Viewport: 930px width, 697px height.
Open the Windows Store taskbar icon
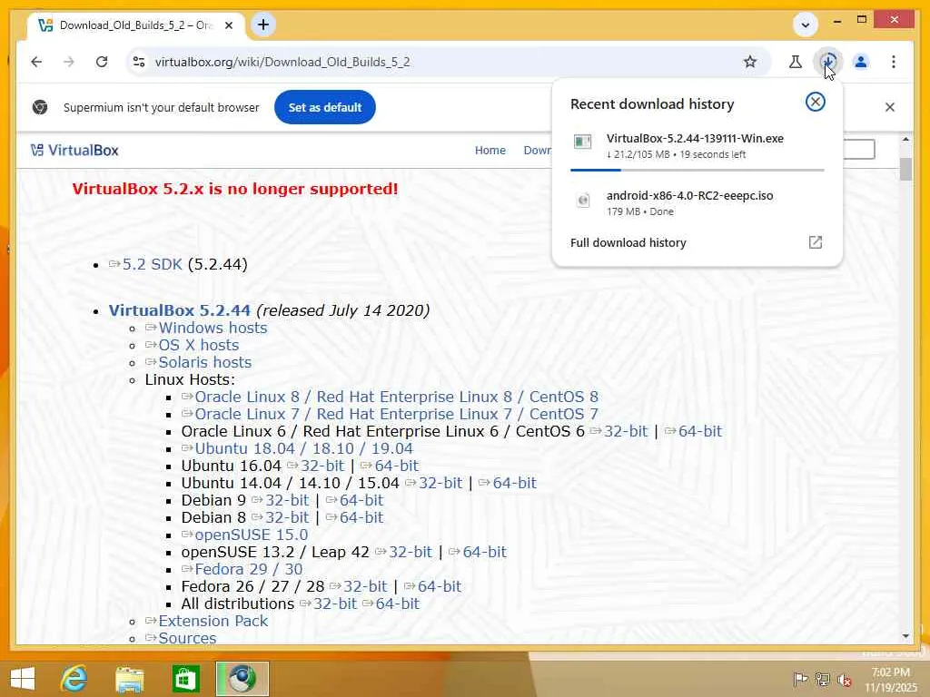[185, 679]
